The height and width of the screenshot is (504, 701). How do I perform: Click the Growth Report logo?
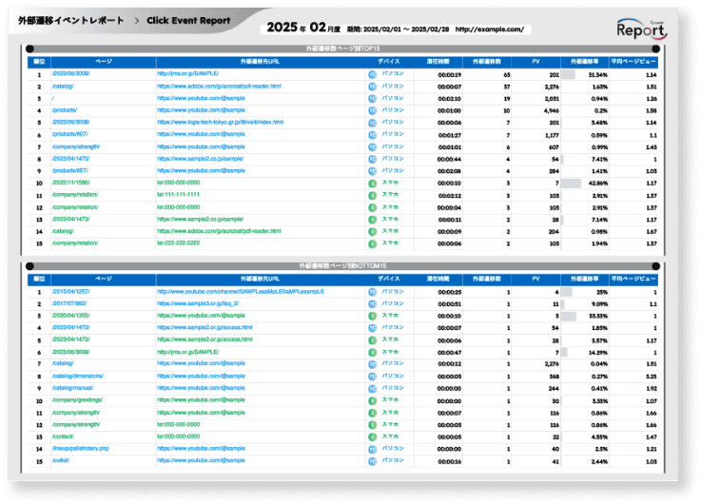pos(640,29)
